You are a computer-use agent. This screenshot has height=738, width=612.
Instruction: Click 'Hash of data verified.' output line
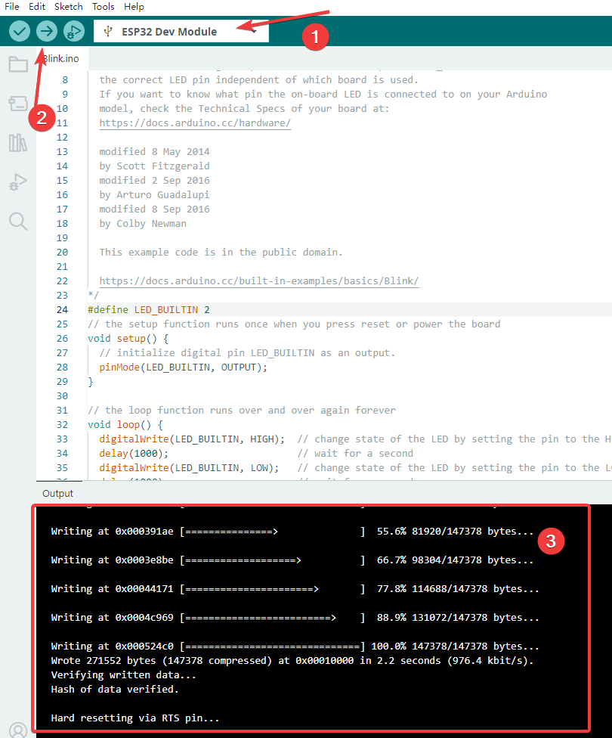pyautogui.click(x=115, y=689)
